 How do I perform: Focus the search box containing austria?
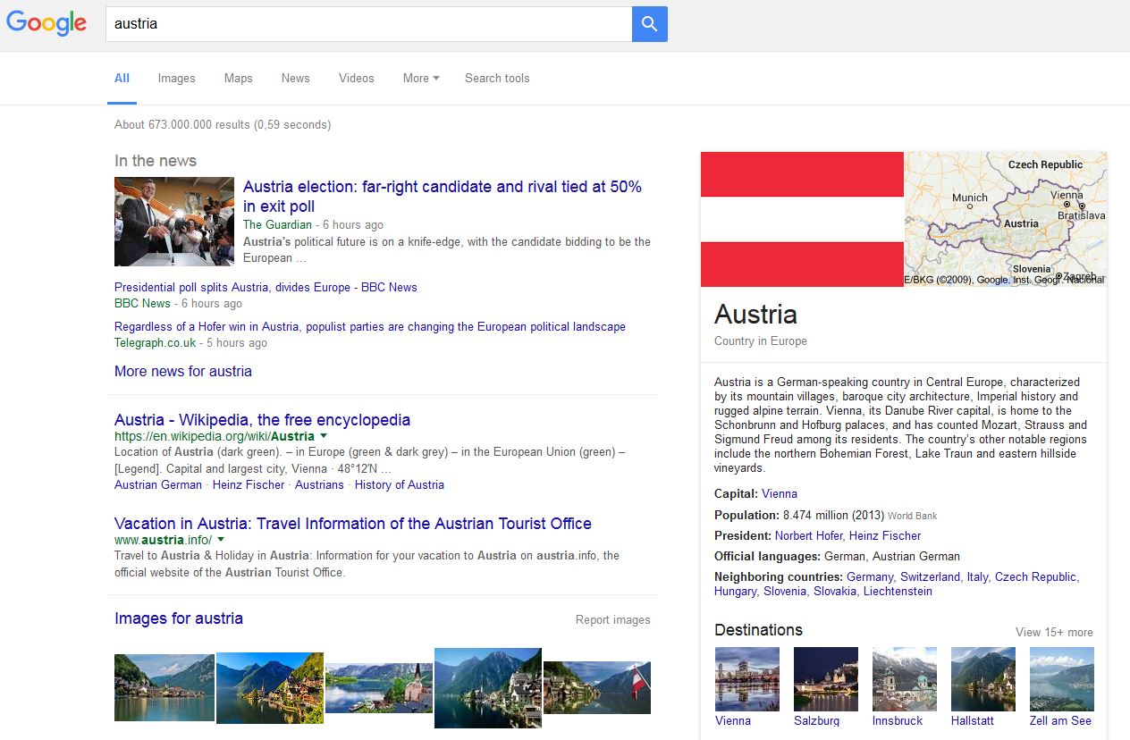pos(368,24)
